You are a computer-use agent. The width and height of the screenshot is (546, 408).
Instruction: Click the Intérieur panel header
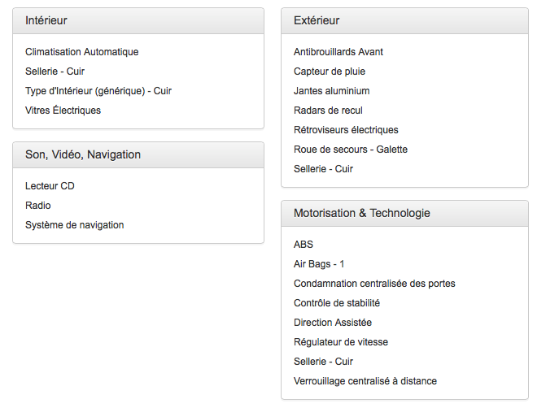138,21
